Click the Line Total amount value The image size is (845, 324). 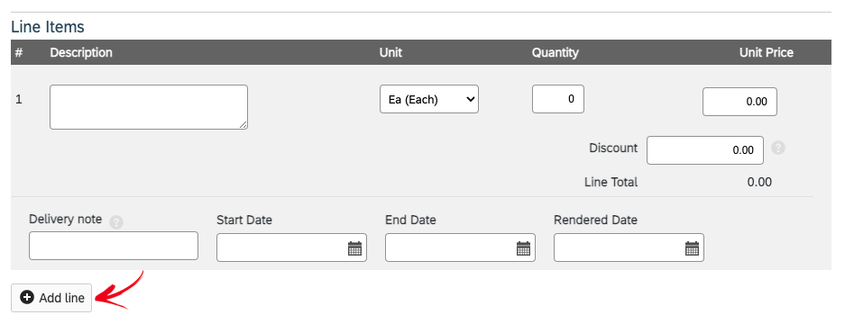coord(759,183)
